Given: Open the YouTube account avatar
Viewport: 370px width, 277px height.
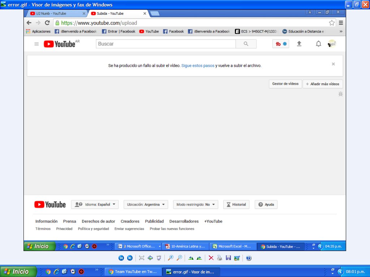Looking at the screenshot, I should pos(332,44).
